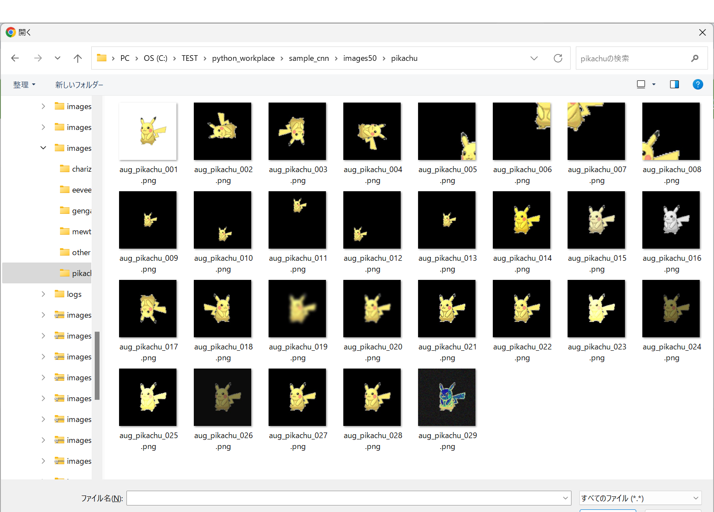This screenshot has height=512, width=714.
Task: Navigate to the TEST breadcrumb
Action: coord(189,58)
